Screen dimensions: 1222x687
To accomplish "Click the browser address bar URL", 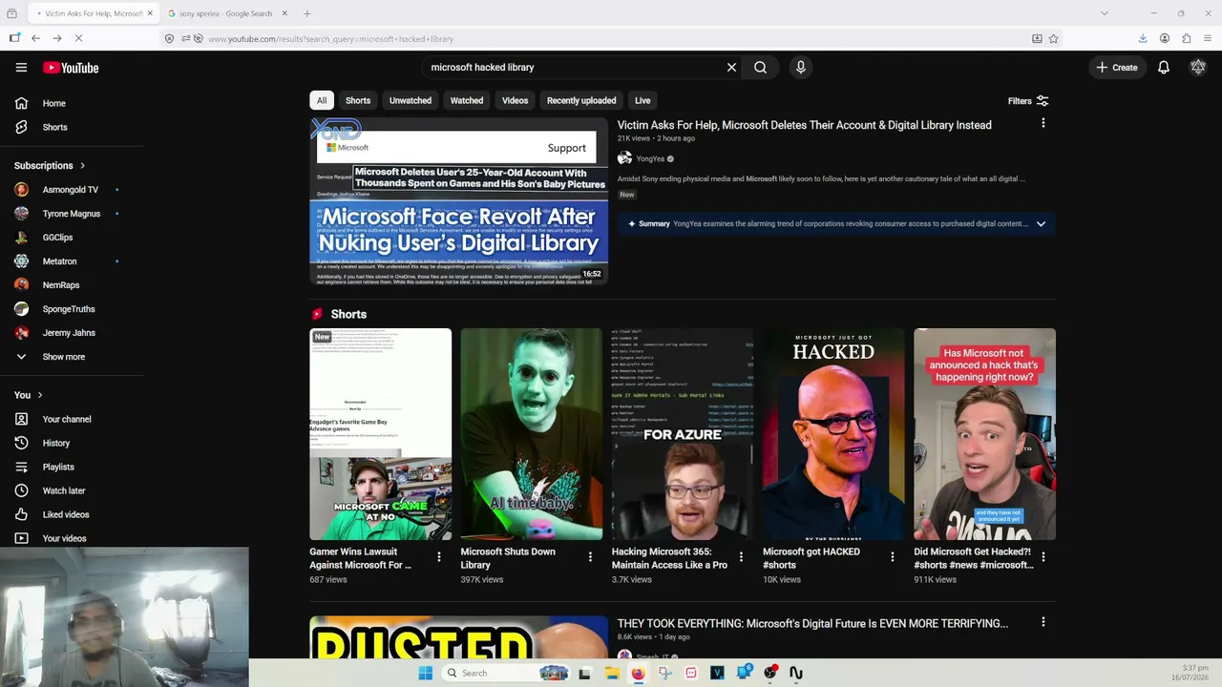I will coord(330,39).
